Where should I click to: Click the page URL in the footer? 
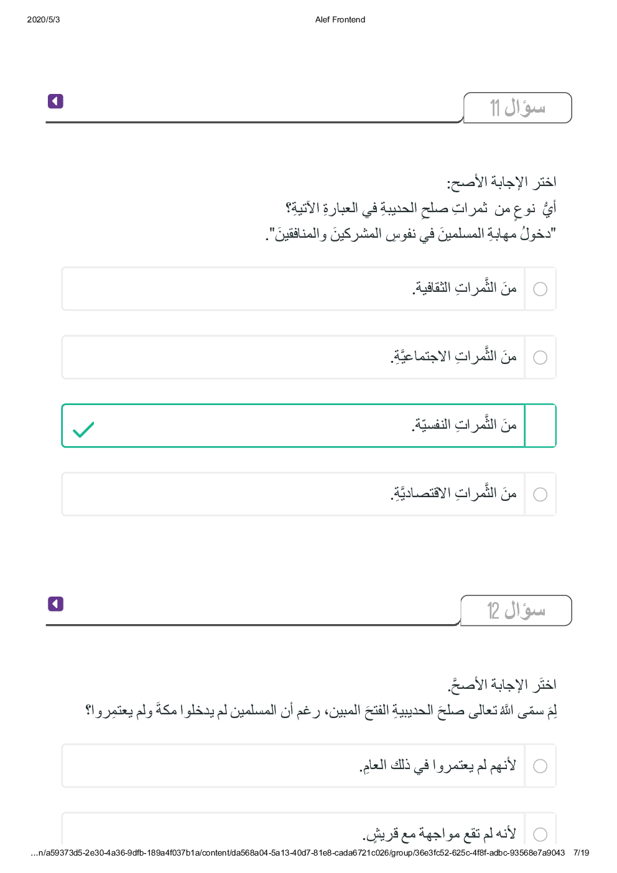[x=297, y=853]
